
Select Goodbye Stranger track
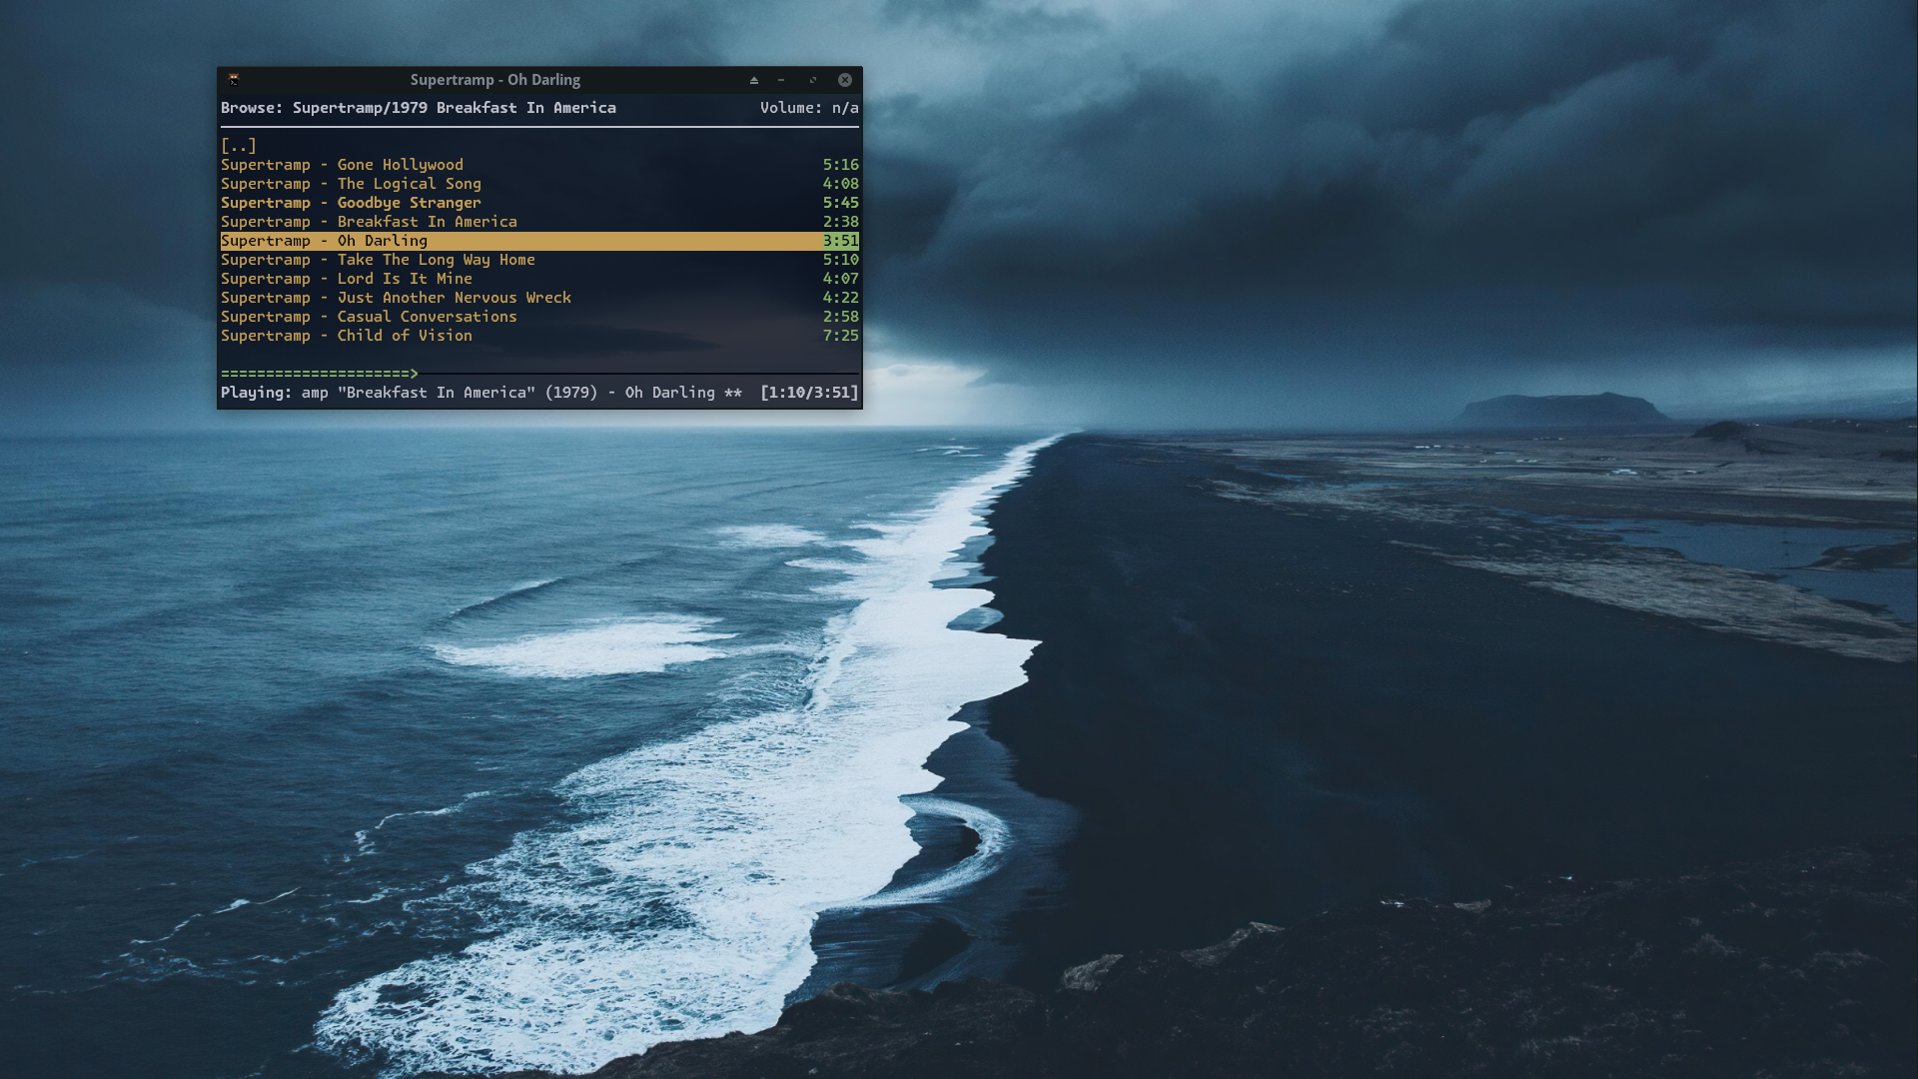click(x=351, y=203)
